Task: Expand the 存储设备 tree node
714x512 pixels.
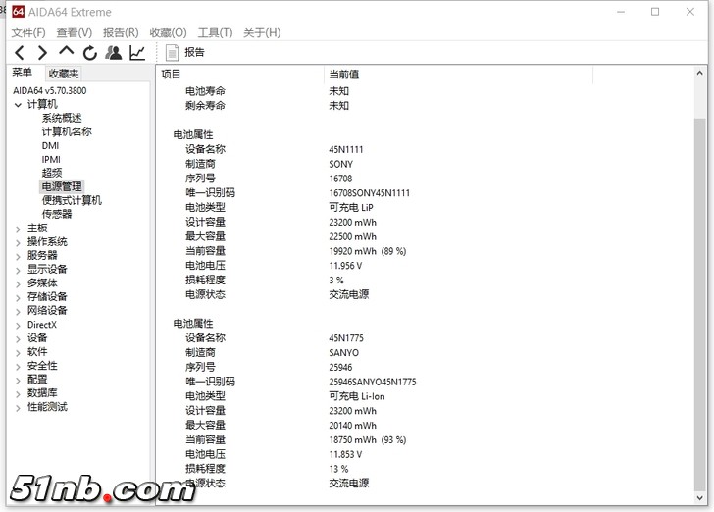Action: point(18,297)
